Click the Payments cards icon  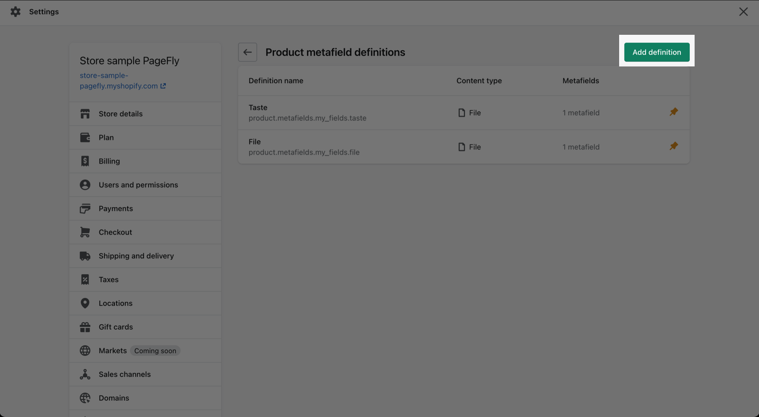click(85, 209)
